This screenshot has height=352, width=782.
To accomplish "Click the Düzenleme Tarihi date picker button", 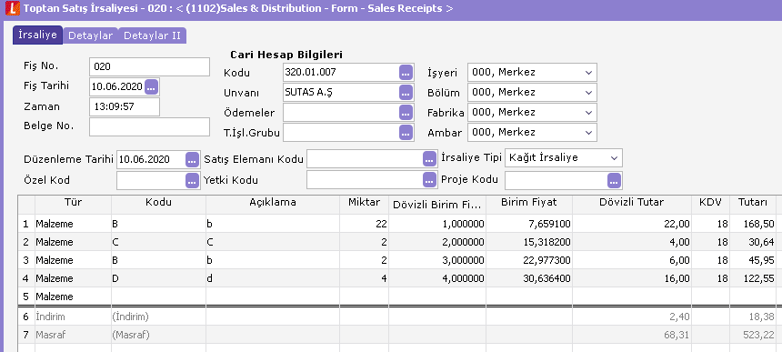I will pyautogui.click(x=192, y=159).
